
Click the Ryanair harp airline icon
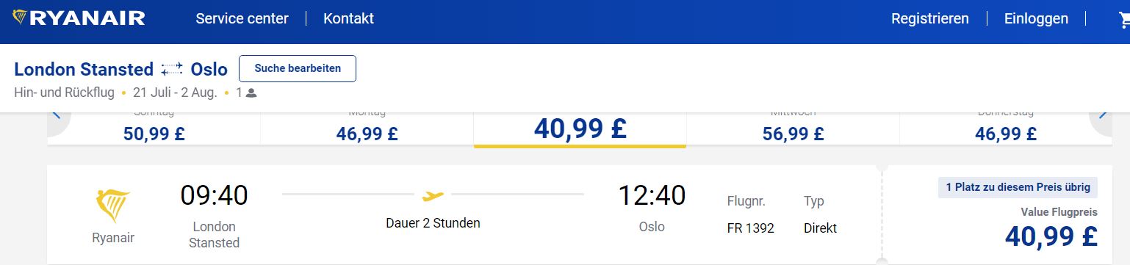pyautogui.click(x=113, y=206)
